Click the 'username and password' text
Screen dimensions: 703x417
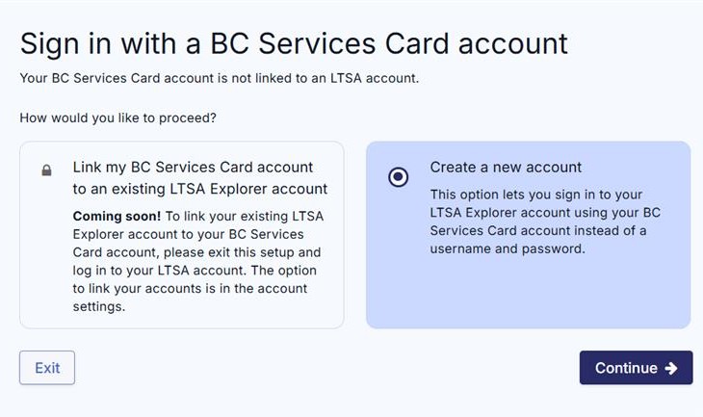click(x=507, y=248)
